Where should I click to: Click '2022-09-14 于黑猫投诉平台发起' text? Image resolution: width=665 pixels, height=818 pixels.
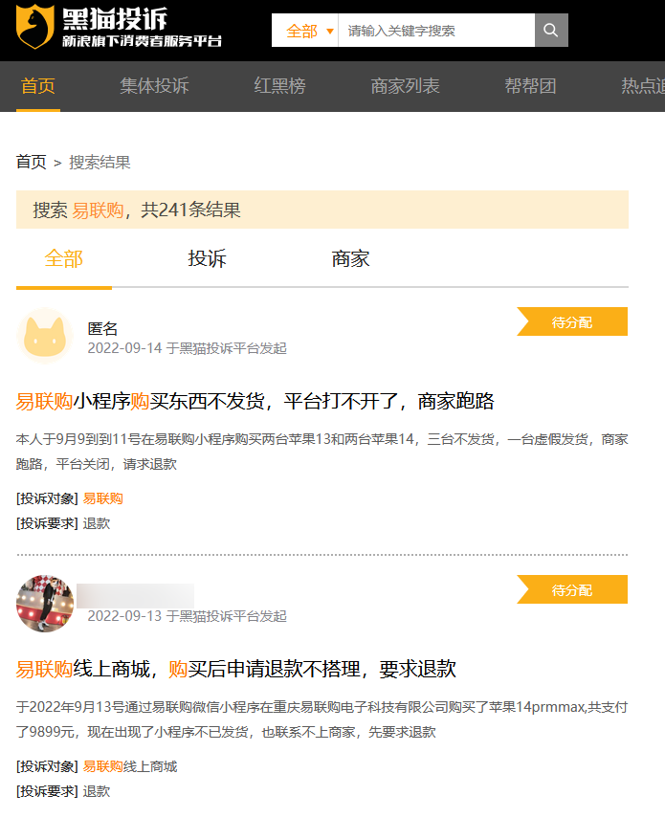click(x=188, y=348)
